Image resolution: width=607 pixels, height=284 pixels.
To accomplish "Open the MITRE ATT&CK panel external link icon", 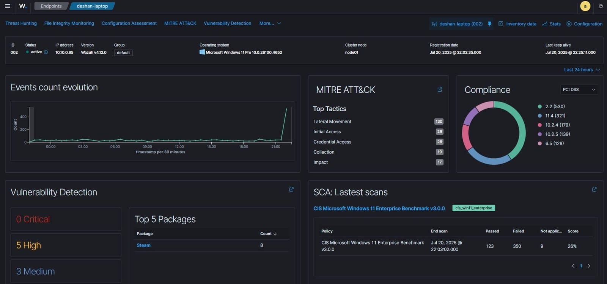I will tap(440, 90).
